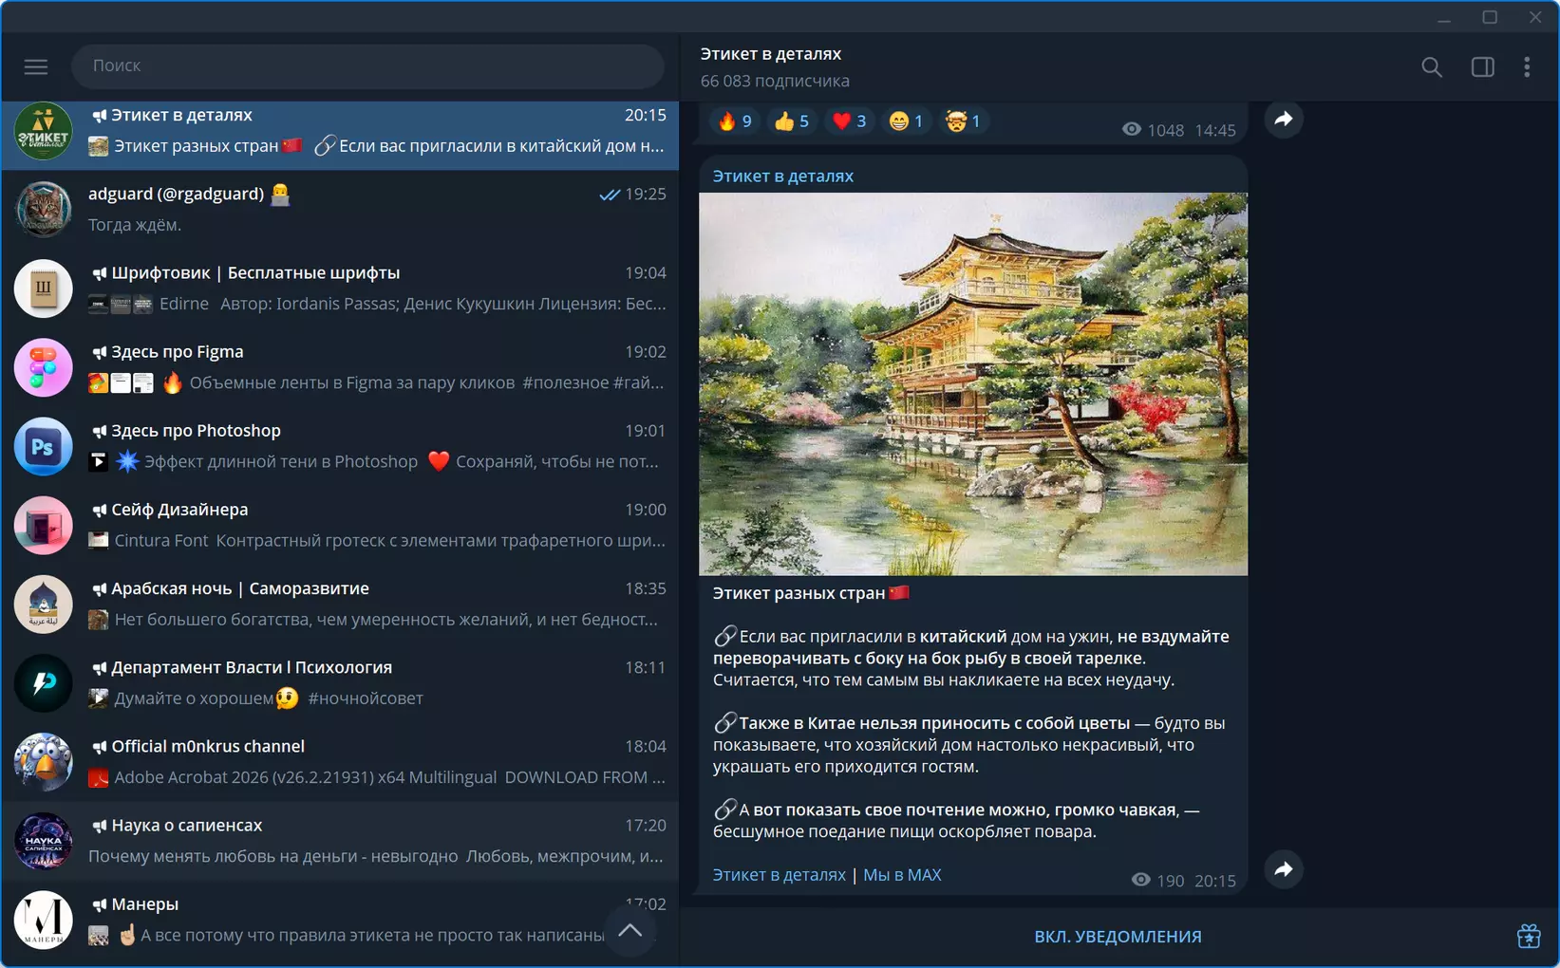The width and height of the screenshot is (1560, 968).
Task: Add thumbs up reaction showing 5
Action: click(792, 121)
